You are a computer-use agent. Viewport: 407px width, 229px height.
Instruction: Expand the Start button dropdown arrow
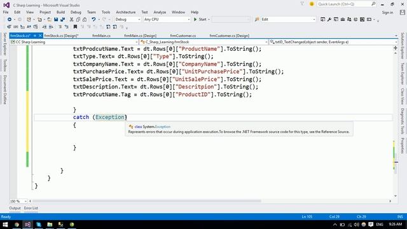click(x=209, y=20)
